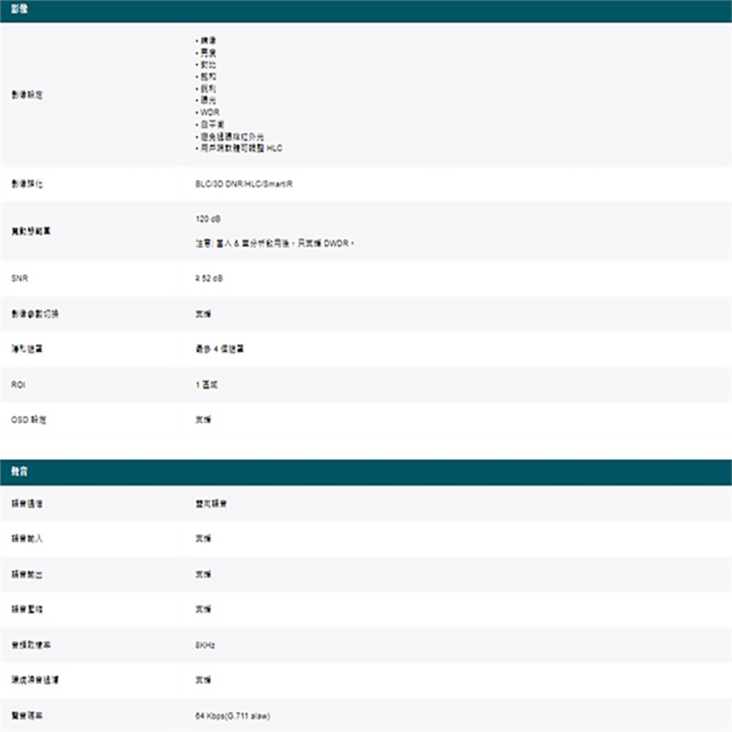This screenshot has height=732, width=732.
Task: Select the 64 Kbps(G.711 alaw) value
Action: click(x=233, y=716)
